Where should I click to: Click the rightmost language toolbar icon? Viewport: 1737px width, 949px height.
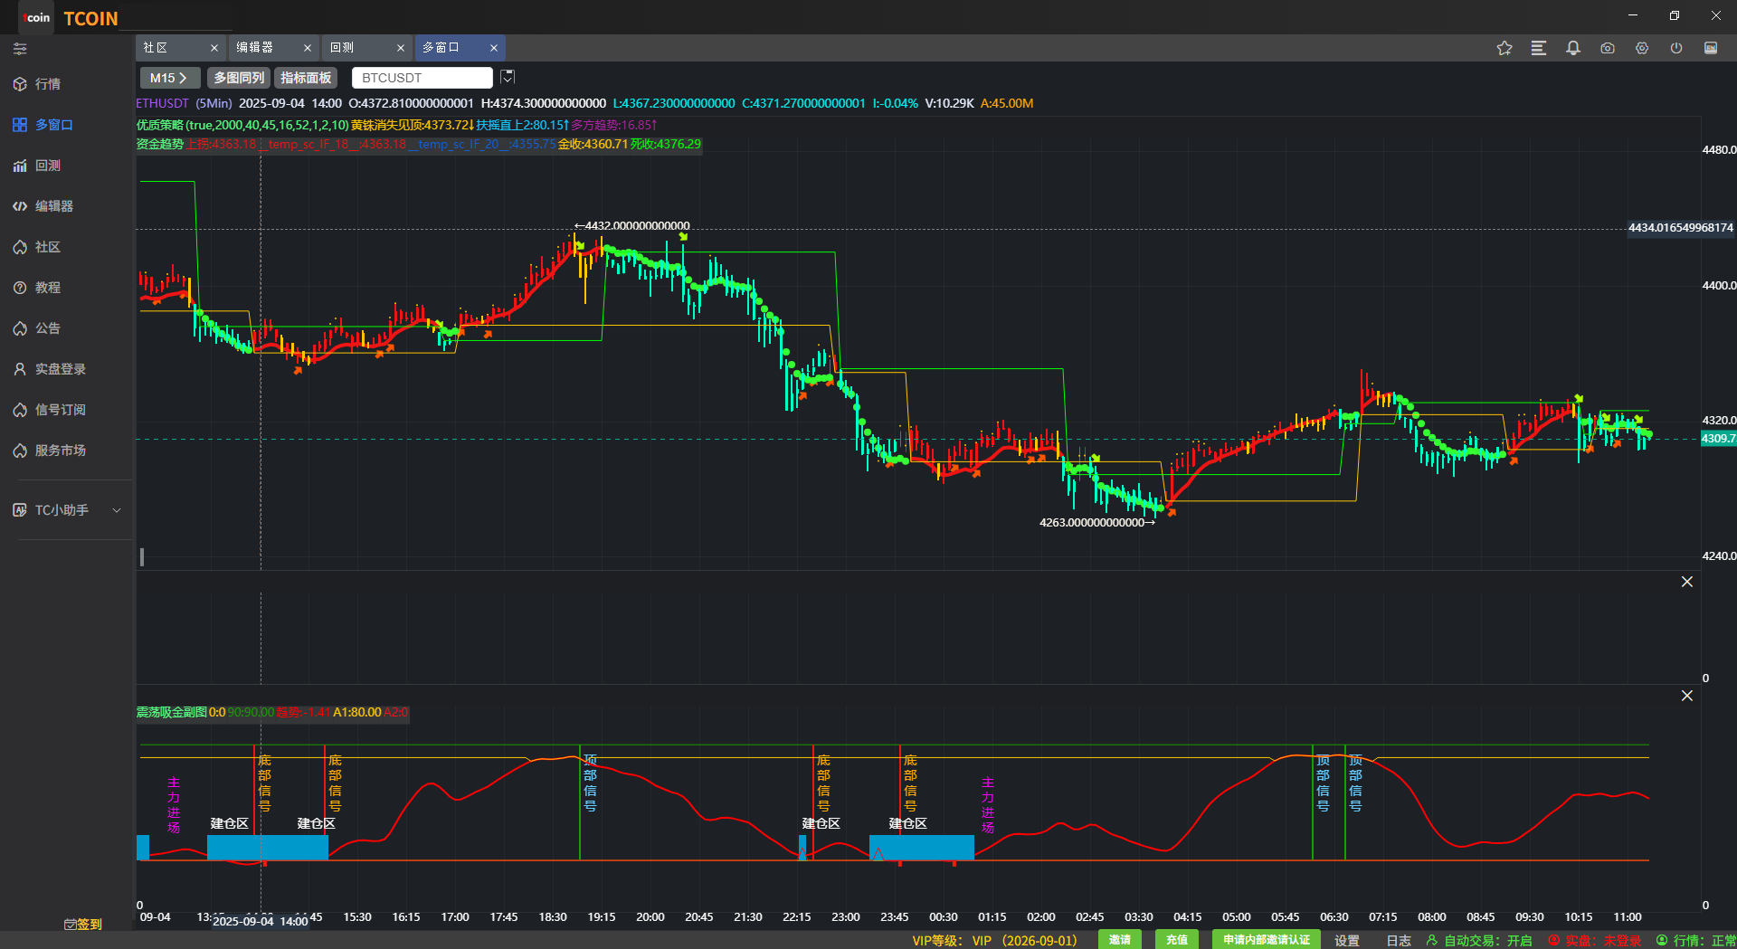click(1711, 48)
